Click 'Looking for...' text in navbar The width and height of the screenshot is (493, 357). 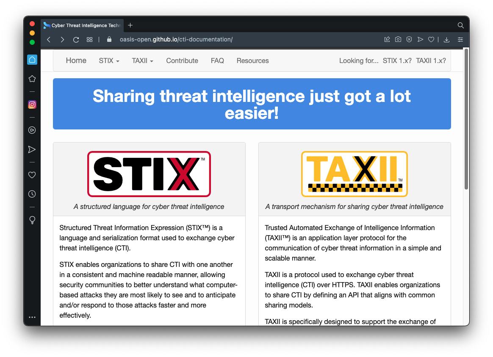point(359,60)
